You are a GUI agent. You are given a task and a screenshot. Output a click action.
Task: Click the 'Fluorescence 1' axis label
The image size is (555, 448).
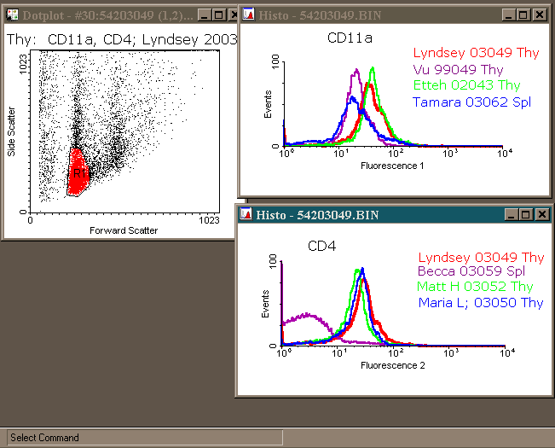coord(393,165)
